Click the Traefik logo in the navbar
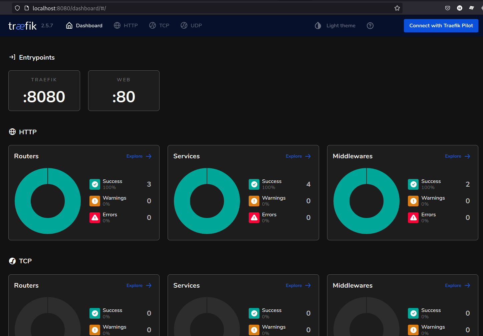This screenshot has height=336, width=483. [22, 25]
